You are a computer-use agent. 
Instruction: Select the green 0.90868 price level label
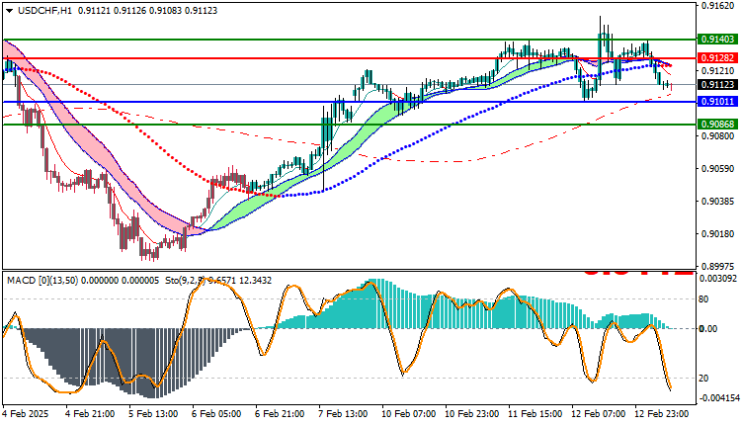point(718,125)
